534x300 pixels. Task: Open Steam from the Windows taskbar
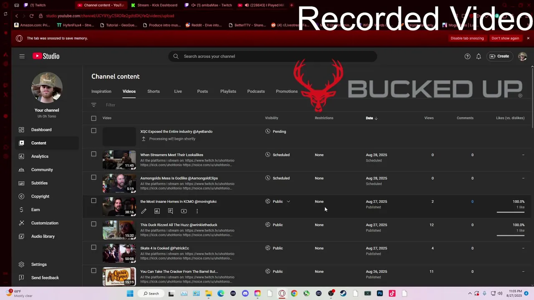point(343,293)
